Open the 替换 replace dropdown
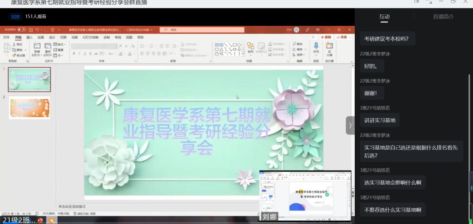The width and height of the screenshot is (473, 224). point(299,49)
